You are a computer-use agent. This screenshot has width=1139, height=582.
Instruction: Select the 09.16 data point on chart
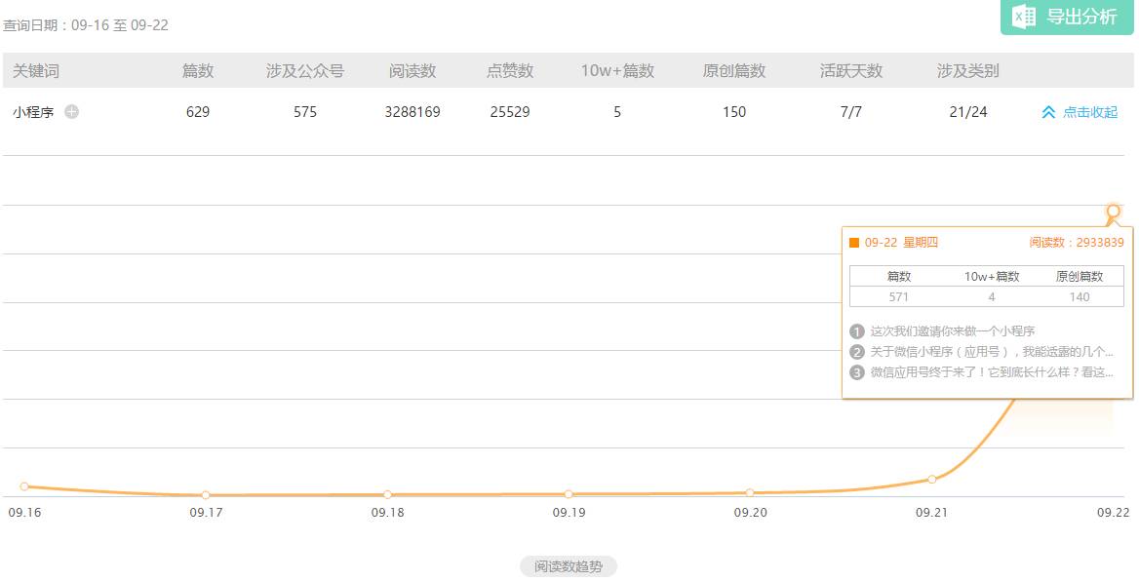pyautogui.click(x=24, y=485)
